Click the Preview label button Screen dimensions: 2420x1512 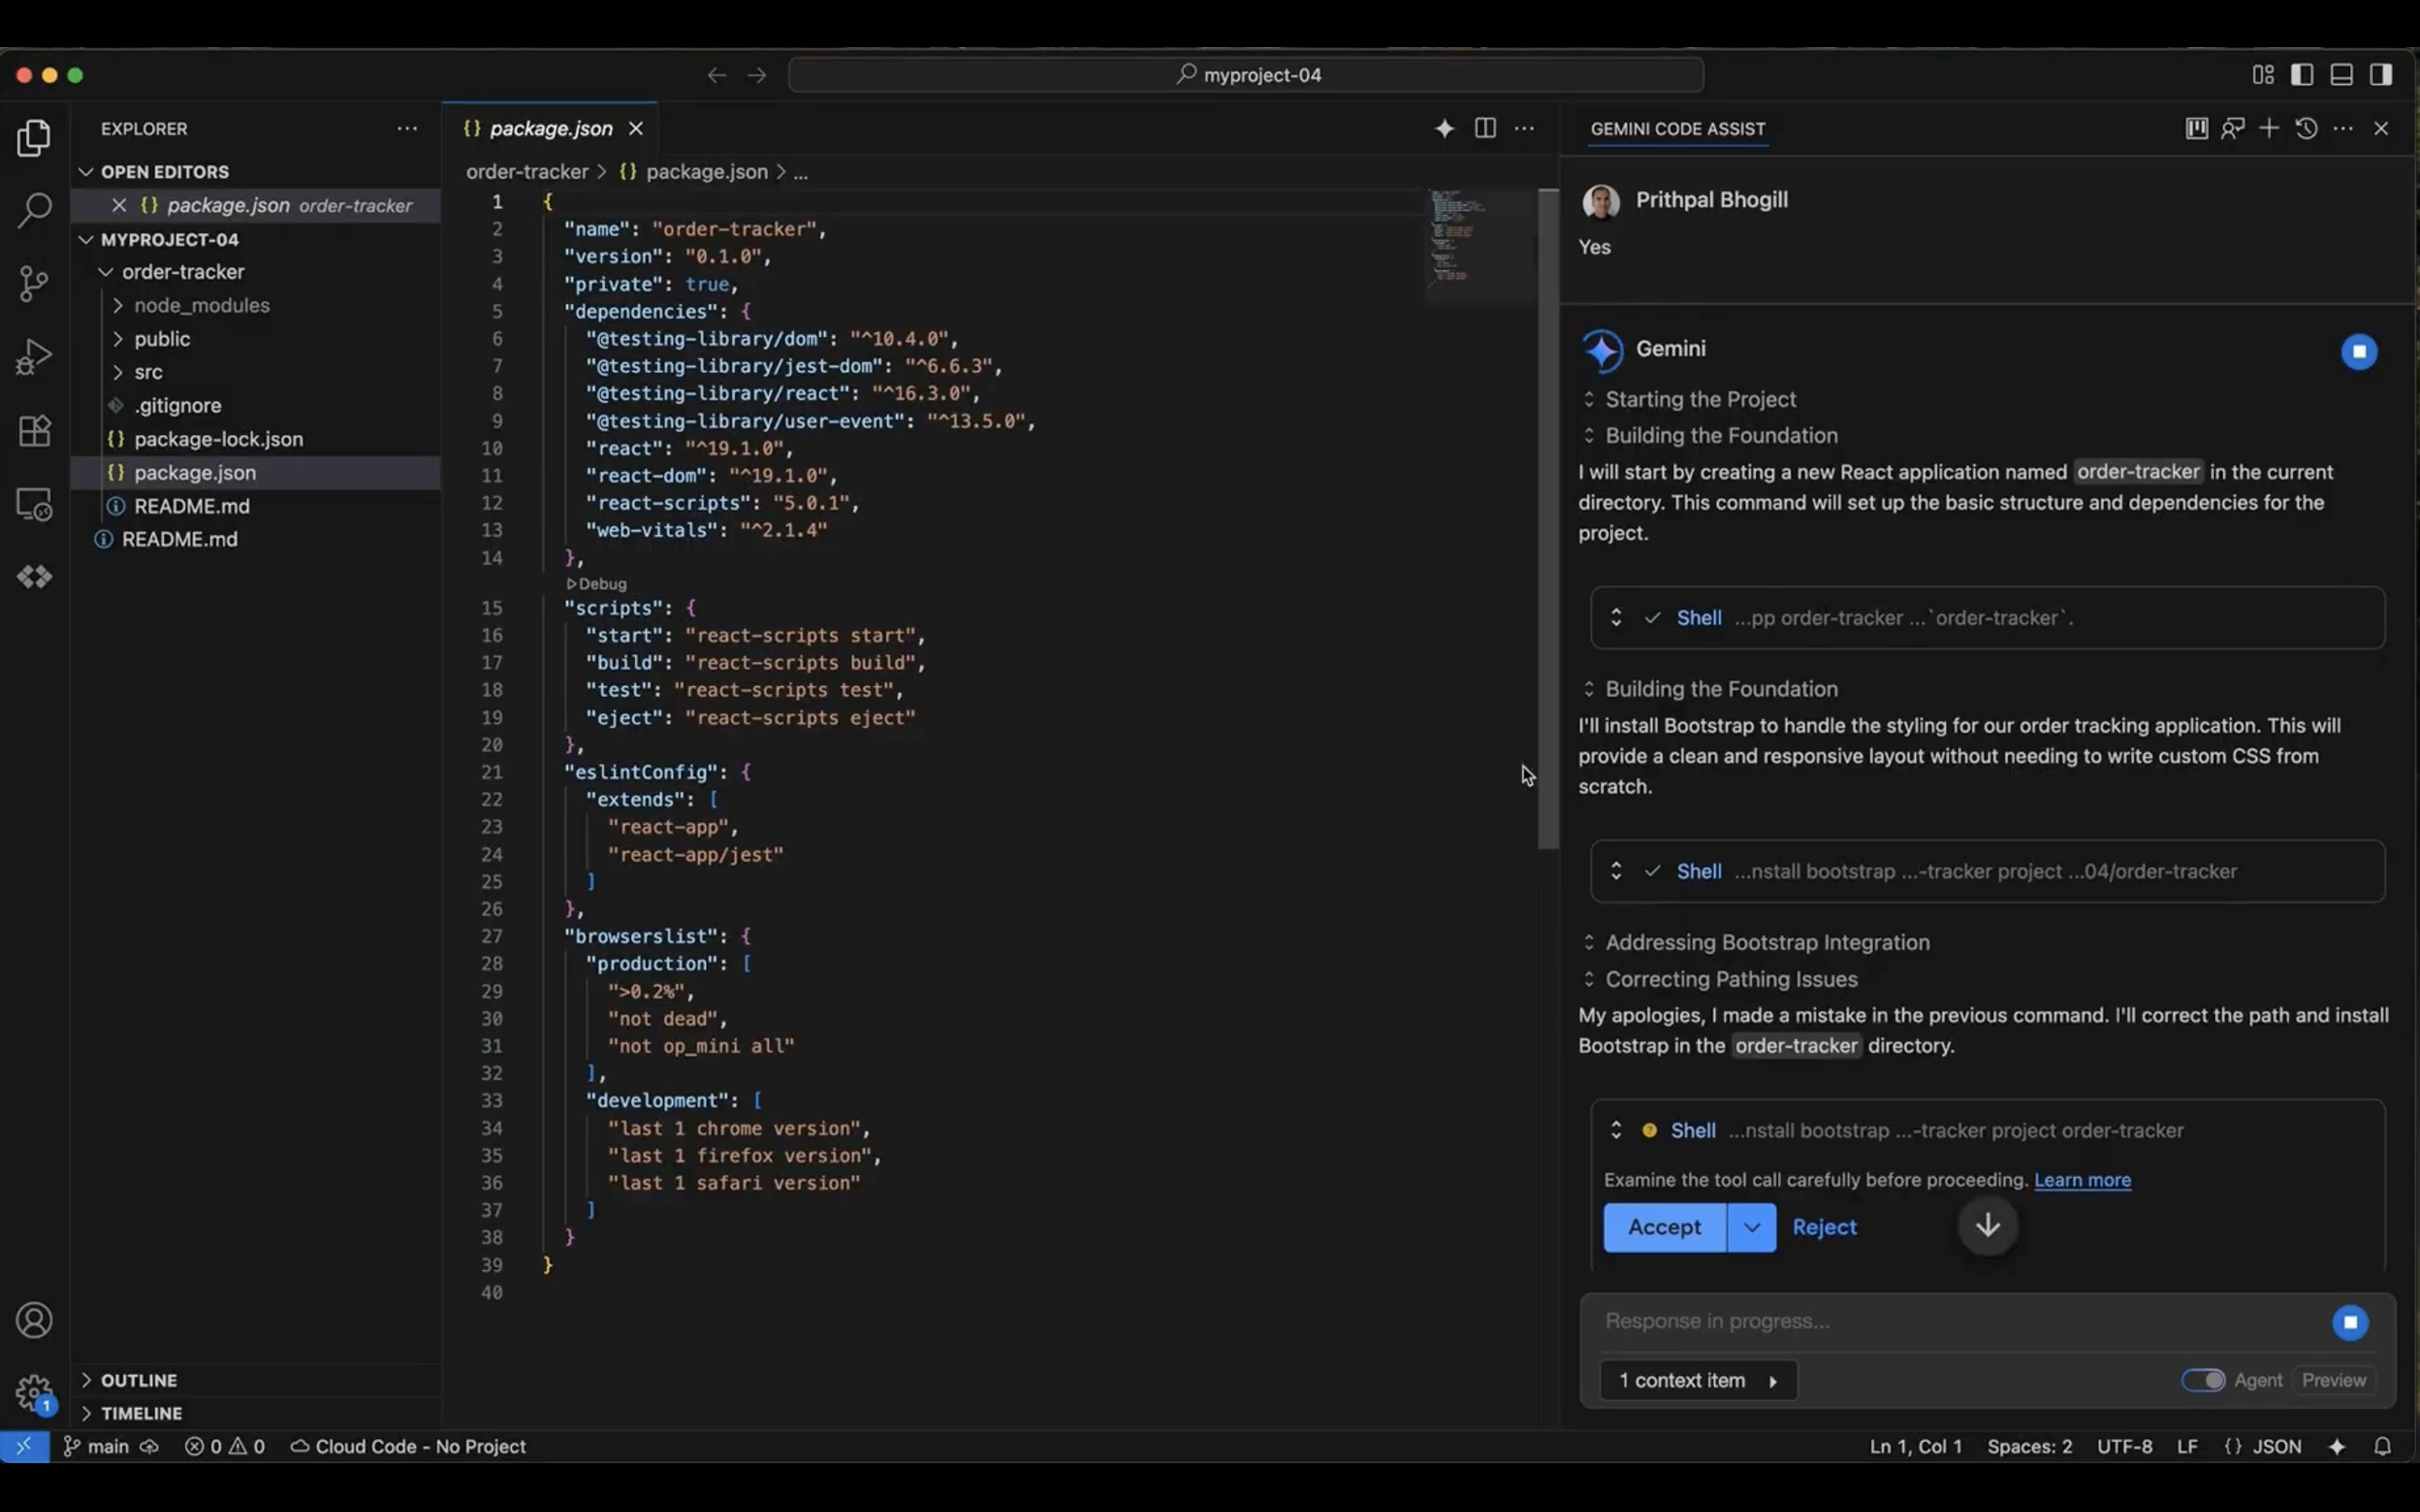coord(2333,1380)
